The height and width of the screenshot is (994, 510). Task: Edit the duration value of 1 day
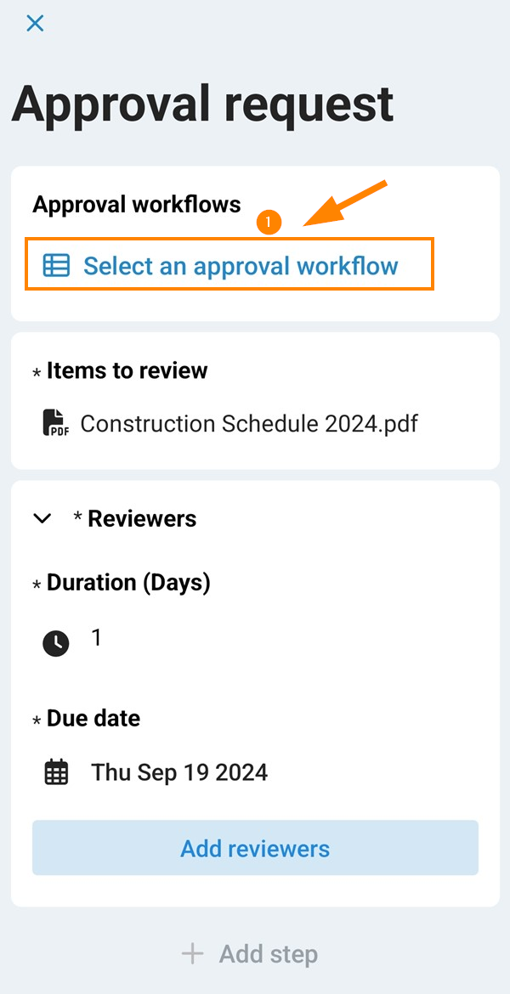pos(97,637)
